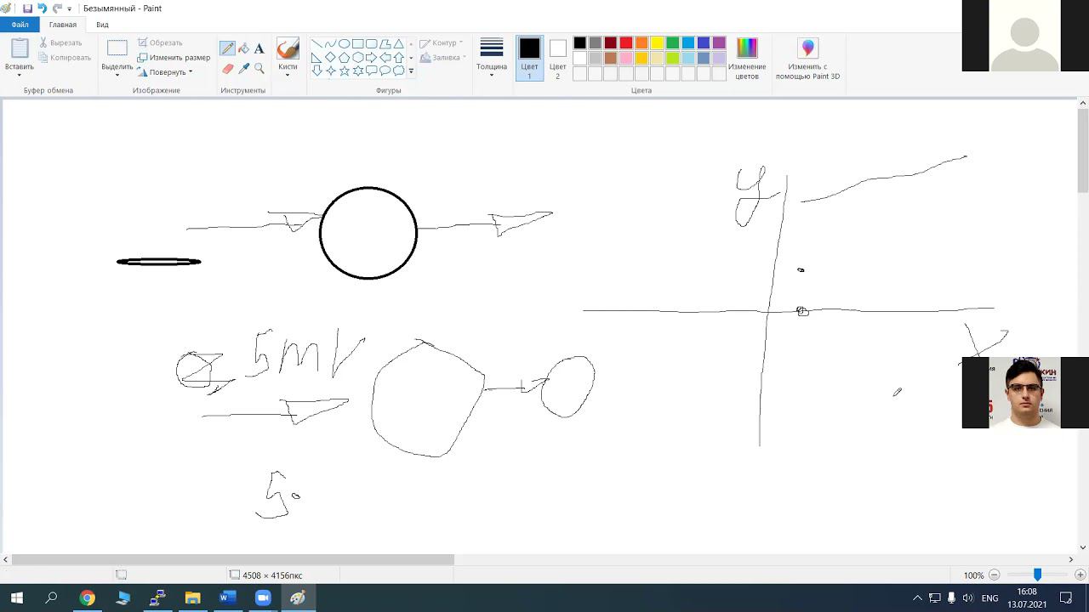Click the Копировать (Copy) button
Viewport: 1089px width, 612px height.
click(64, 58)
